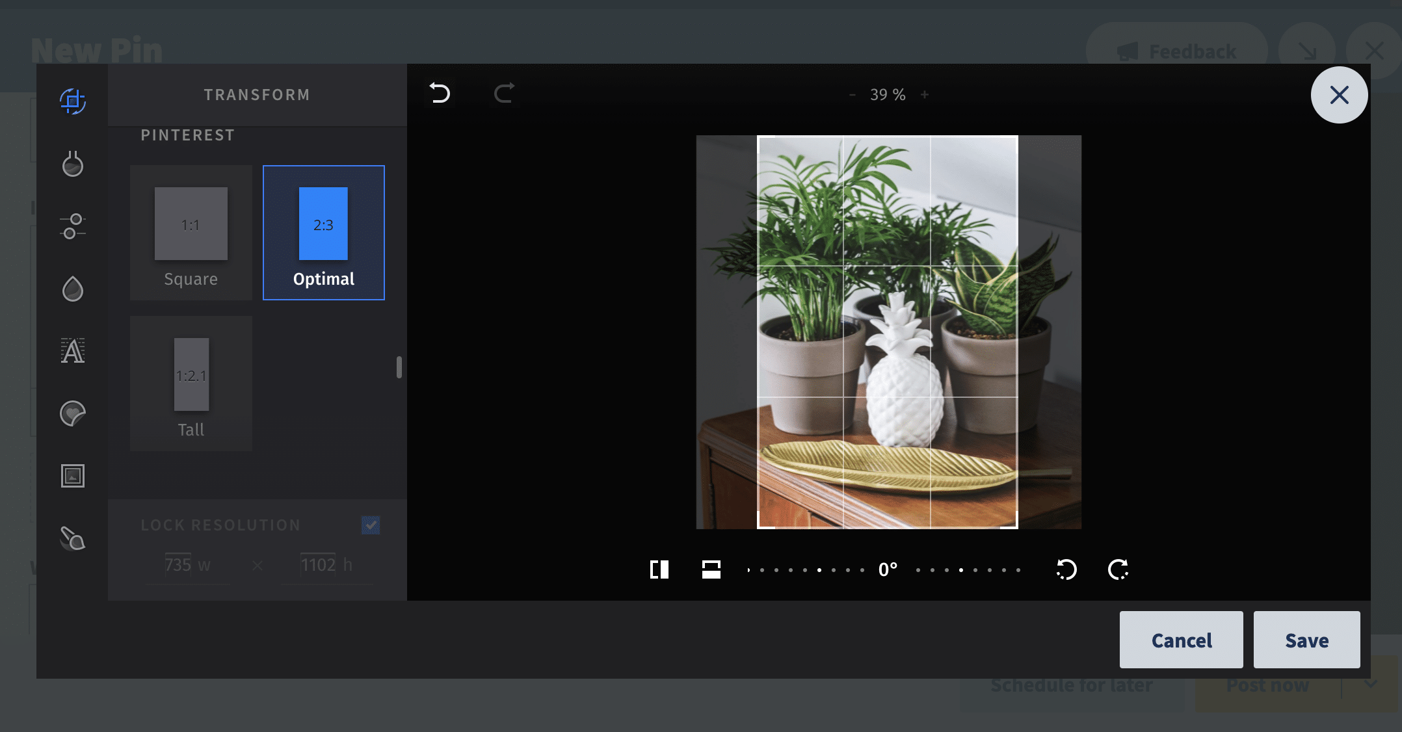Select the Frames tool icon
This screenshot has height=732, width=1402.
(72, 476)
